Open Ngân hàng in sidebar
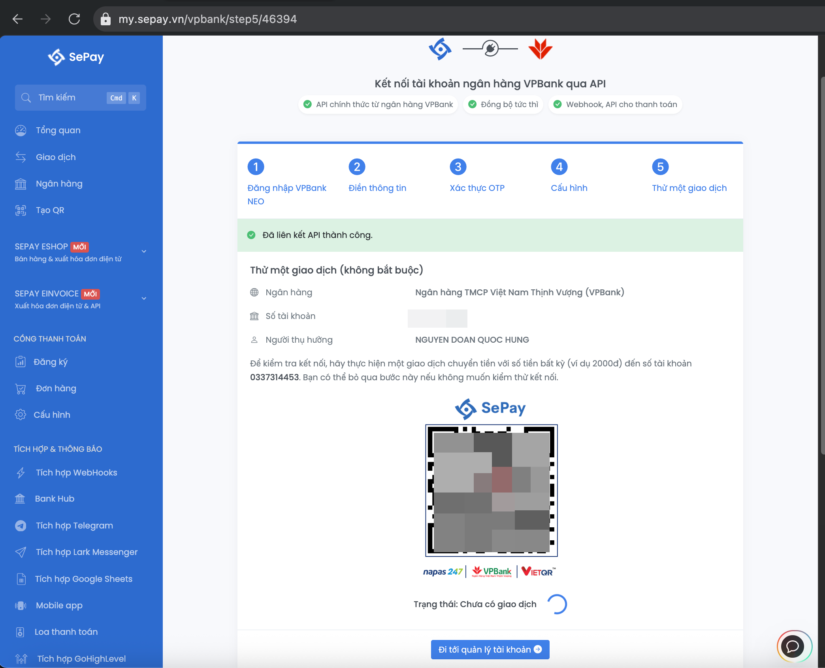Screen dimensions: 825x668 coord(59,184)
